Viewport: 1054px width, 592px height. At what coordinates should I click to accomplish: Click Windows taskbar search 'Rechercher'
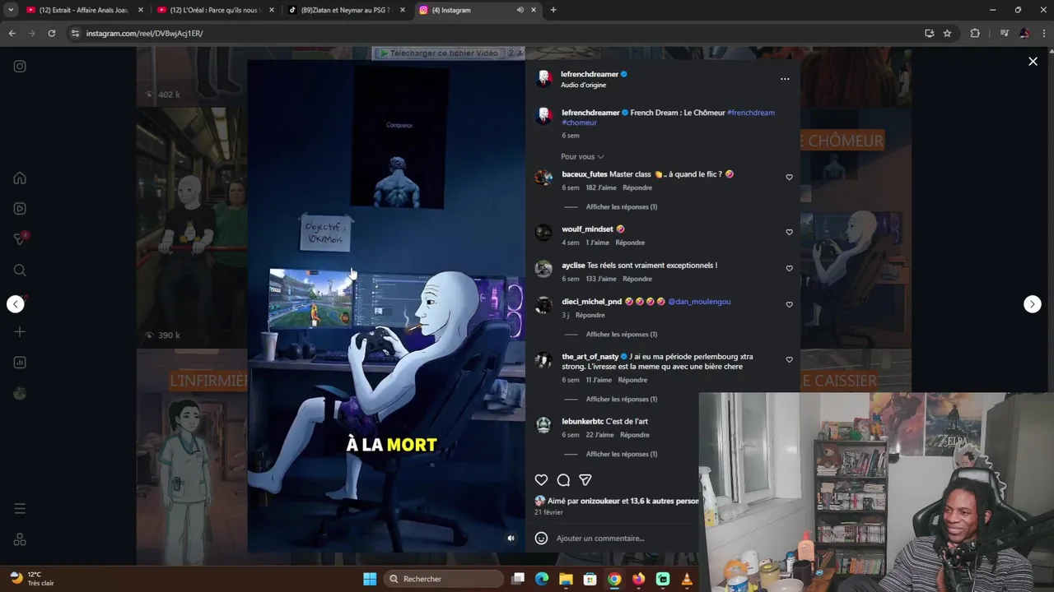point(444,579)
